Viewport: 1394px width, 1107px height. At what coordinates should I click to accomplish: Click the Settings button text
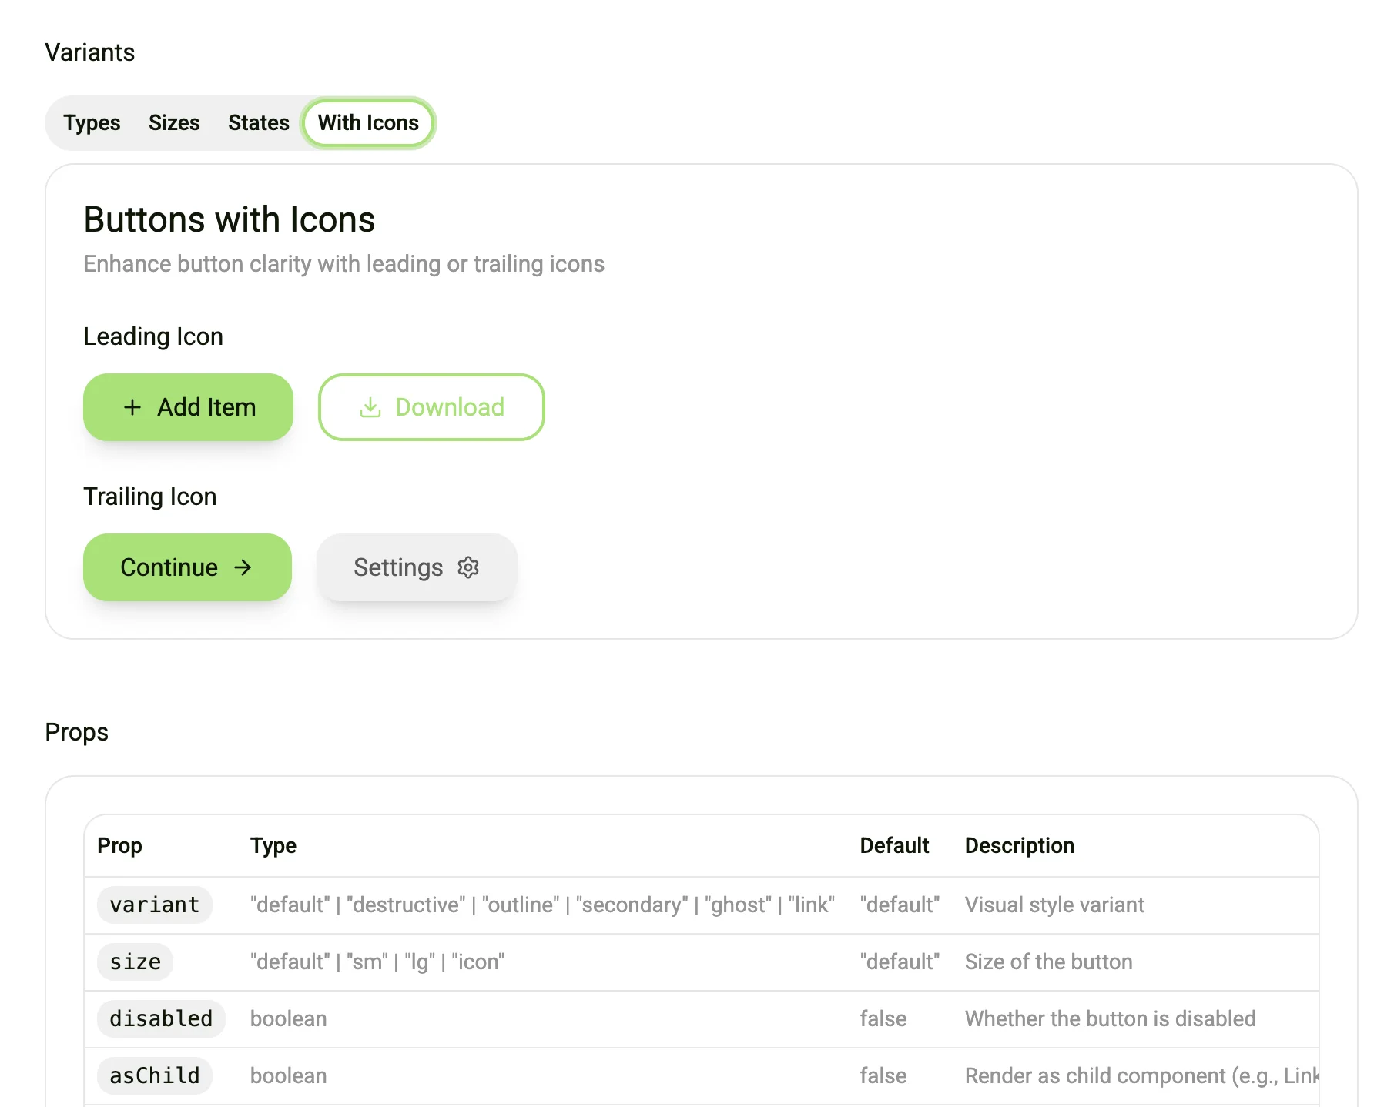398,567
